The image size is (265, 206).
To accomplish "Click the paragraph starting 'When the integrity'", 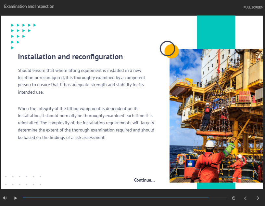I will (86, 123).
